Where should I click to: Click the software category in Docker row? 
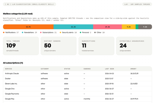click(44, 79)
